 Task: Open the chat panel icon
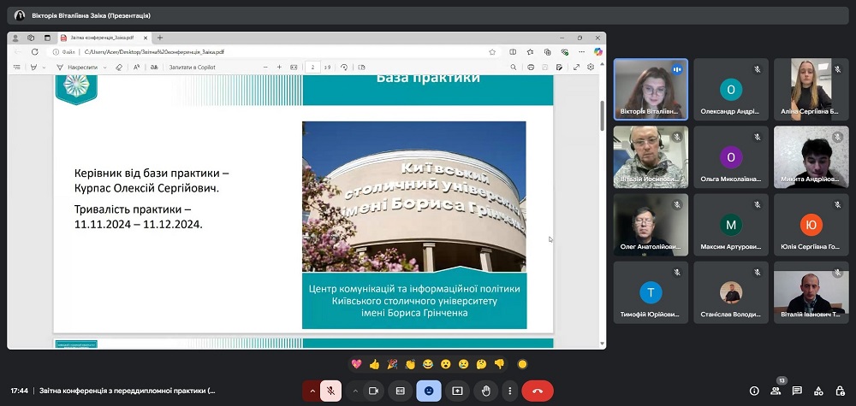click(x=797, y=391)
